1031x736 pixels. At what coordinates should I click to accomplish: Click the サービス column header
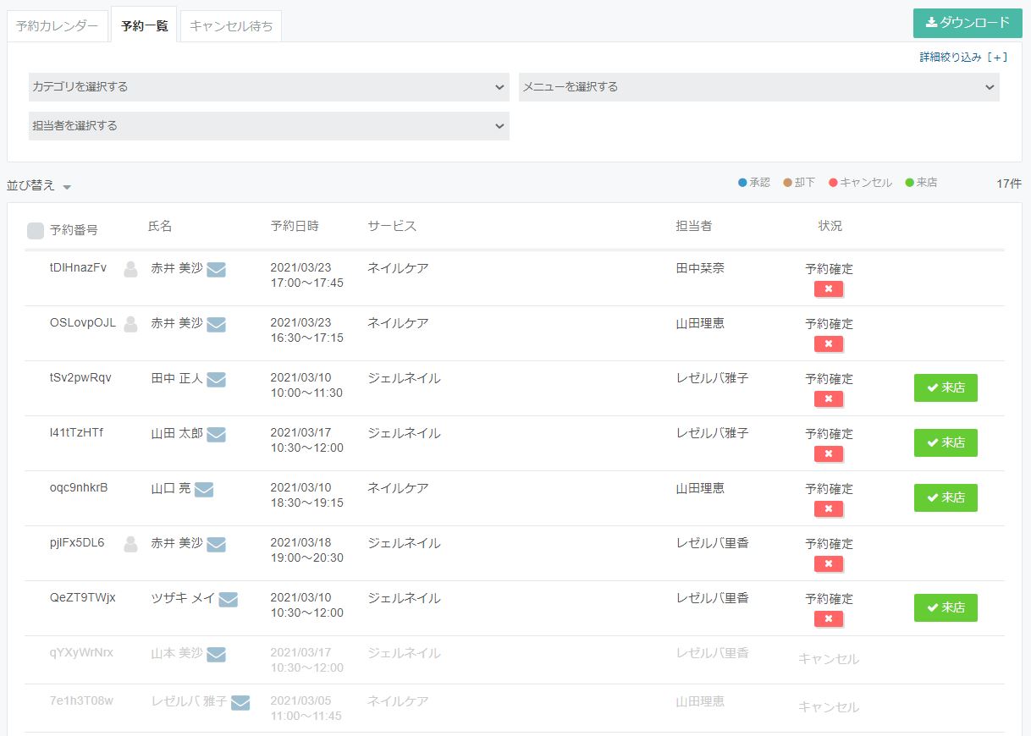click(392, 226)
